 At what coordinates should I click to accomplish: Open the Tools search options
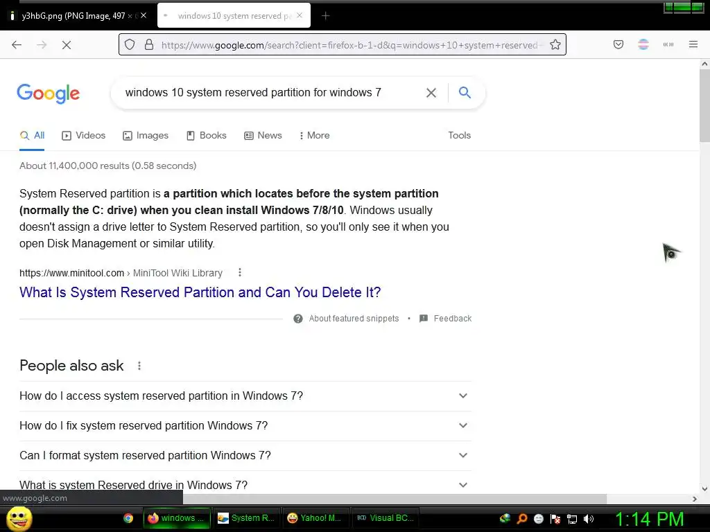[x=459, y=135]
